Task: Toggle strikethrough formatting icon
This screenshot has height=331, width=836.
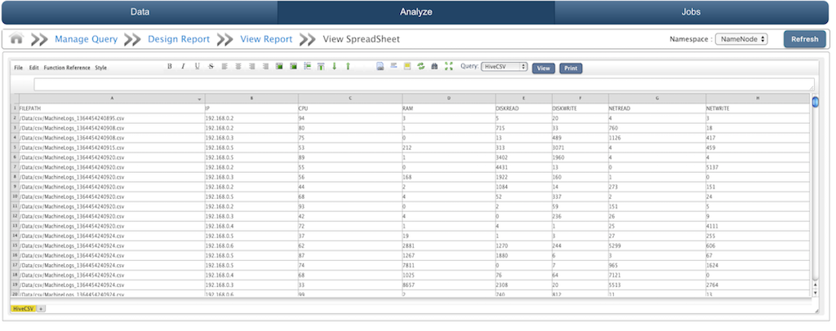Action: [211, 67]
